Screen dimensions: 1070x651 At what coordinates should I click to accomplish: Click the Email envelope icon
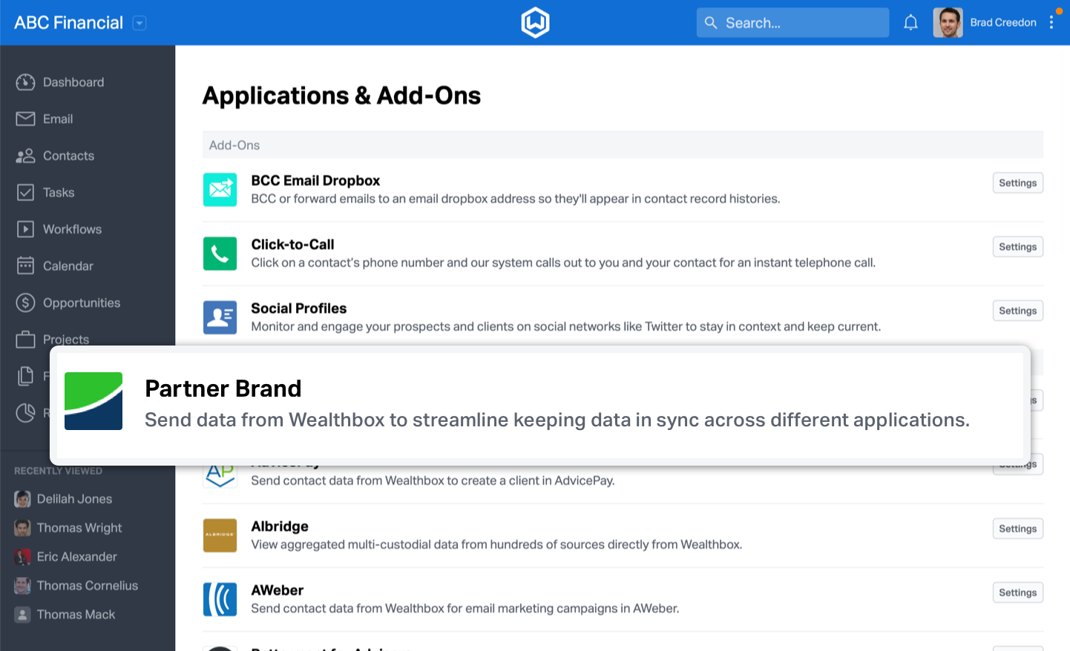tap(25, 119)
